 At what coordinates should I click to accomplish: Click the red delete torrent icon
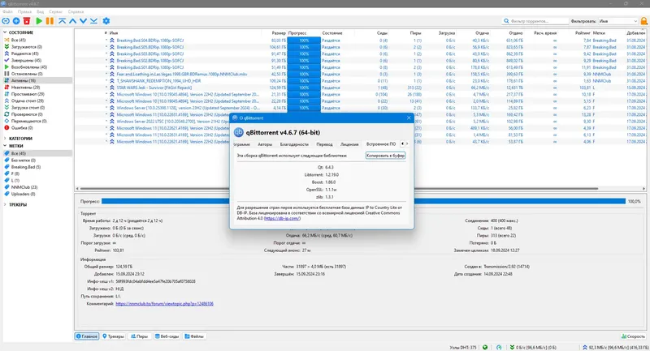pyautogui.click(x=27, y=21)
